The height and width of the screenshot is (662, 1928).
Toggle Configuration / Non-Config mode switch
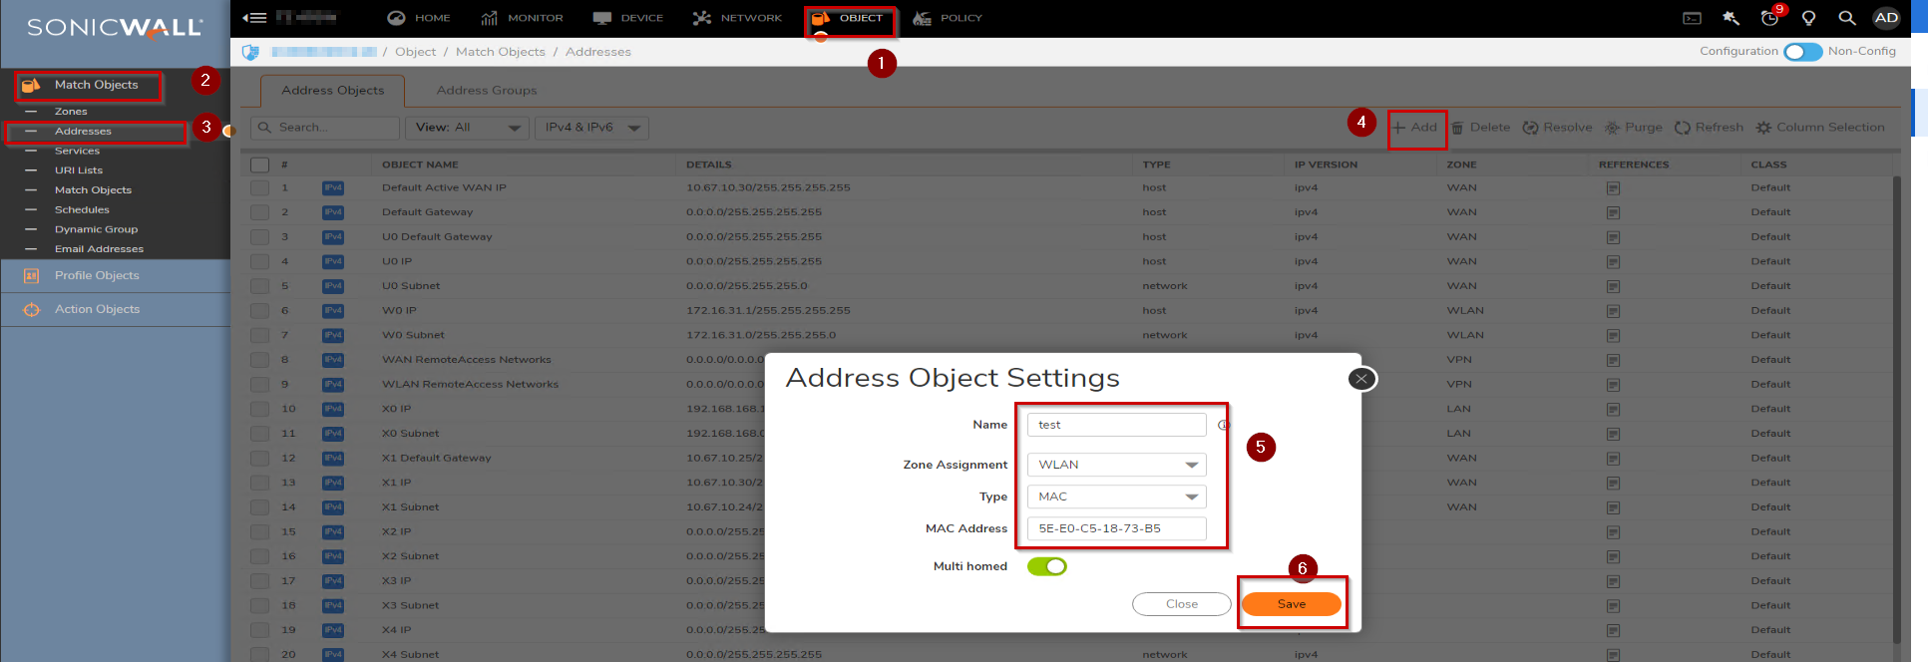click(x=1802, y=52)
